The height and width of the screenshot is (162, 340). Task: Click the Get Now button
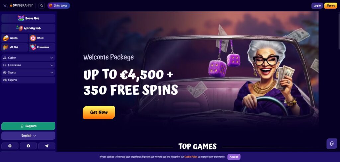point(99,112)
